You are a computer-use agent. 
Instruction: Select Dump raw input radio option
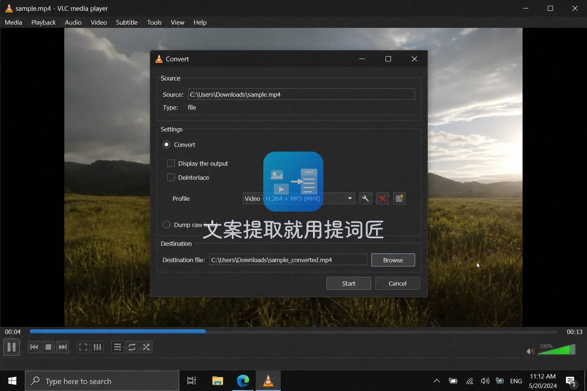[x=166, y=225]
